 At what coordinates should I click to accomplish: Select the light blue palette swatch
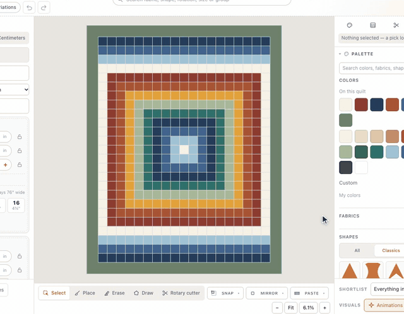(x=392, y=152)
